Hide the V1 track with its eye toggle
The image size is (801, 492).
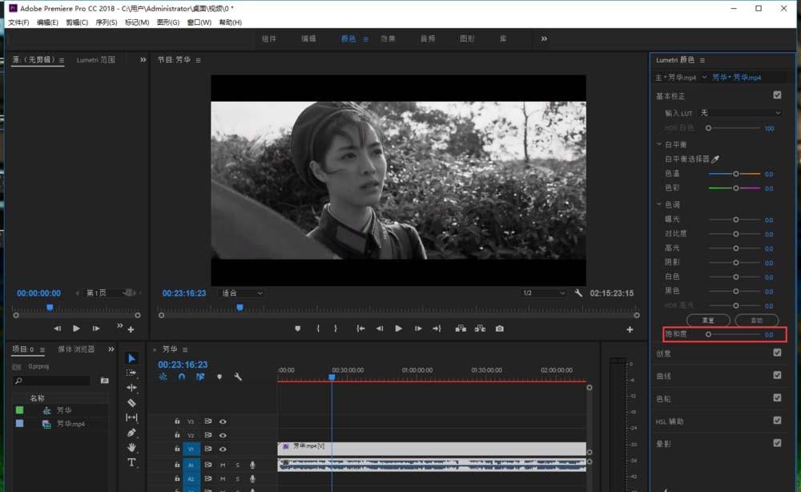point(223,449)
